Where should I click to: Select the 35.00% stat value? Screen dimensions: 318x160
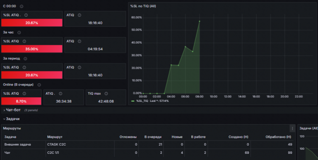click(31, 49)
